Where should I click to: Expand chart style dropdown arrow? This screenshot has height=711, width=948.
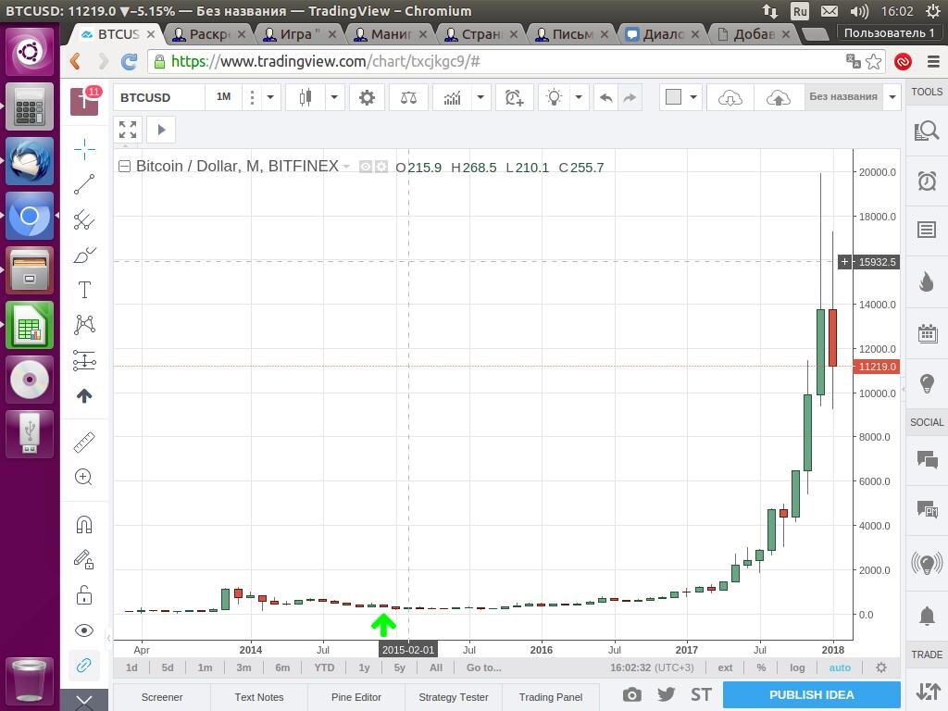(x=334, y=97)
